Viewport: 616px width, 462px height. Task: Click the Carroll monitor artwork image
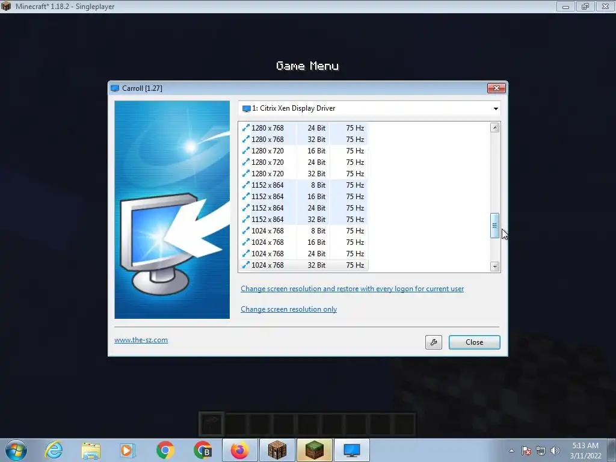[172, 209]
